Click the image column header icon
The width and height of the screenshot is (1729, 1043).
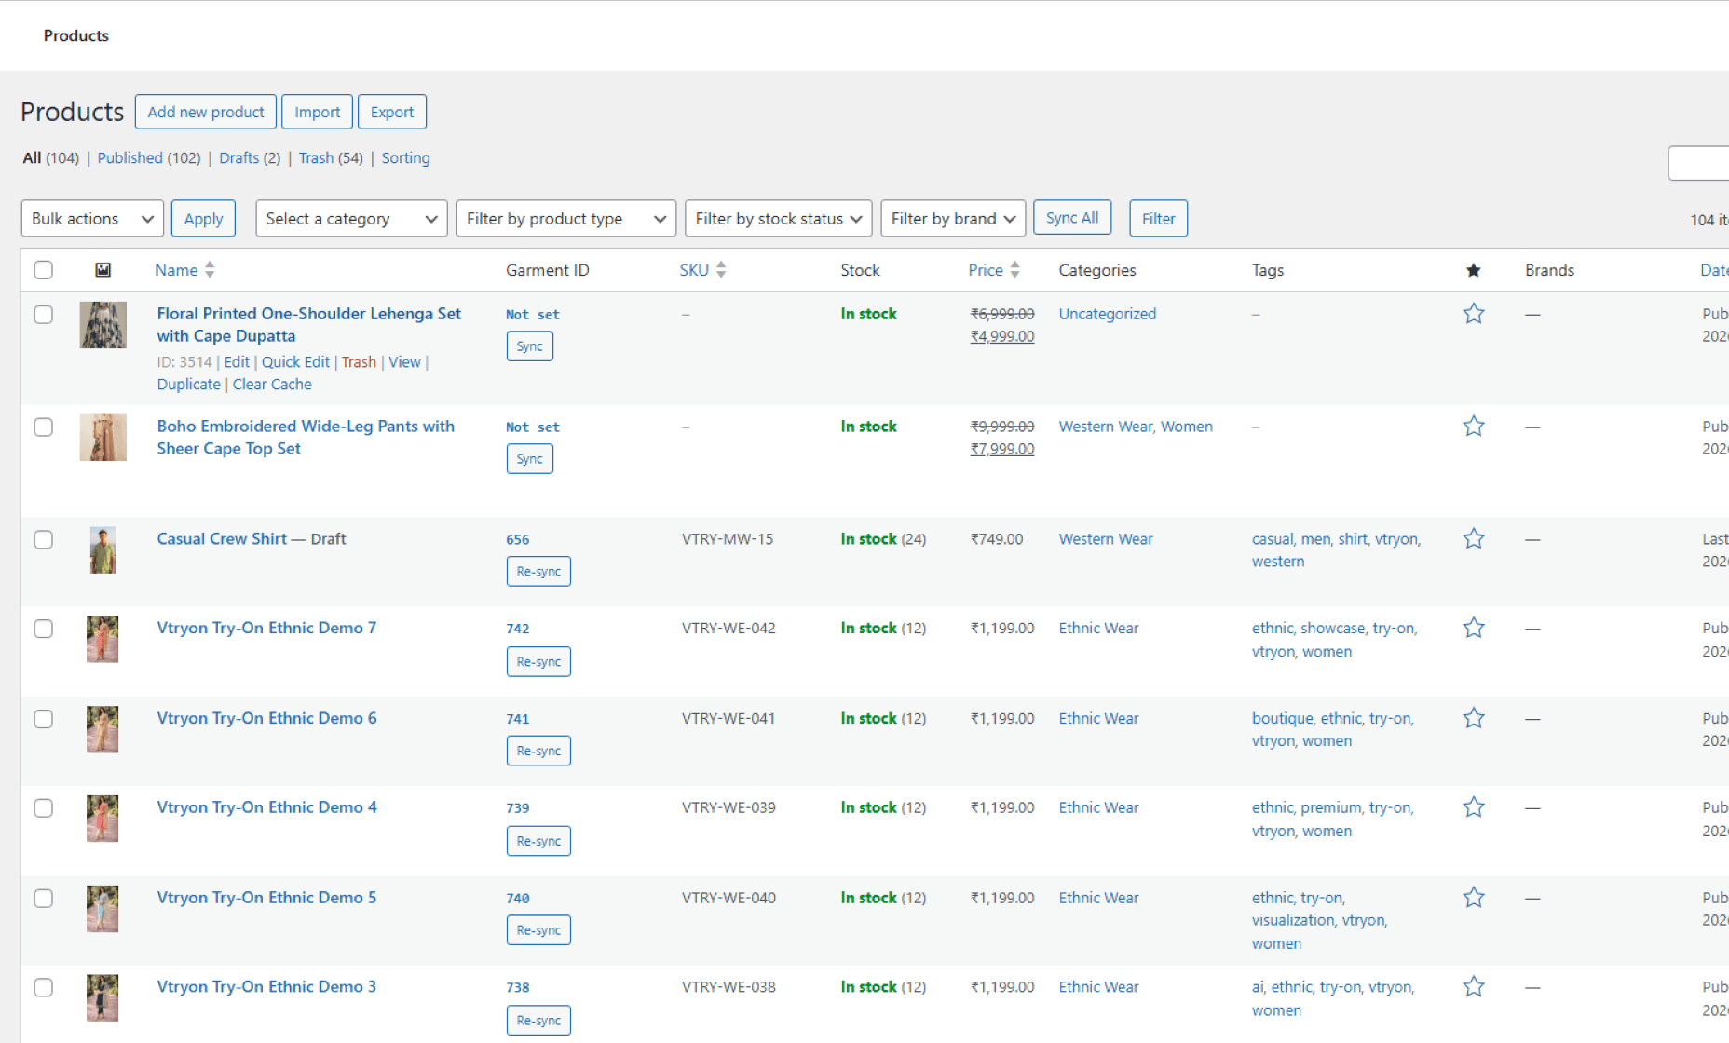pyautogui.click(x=103, y=269)
